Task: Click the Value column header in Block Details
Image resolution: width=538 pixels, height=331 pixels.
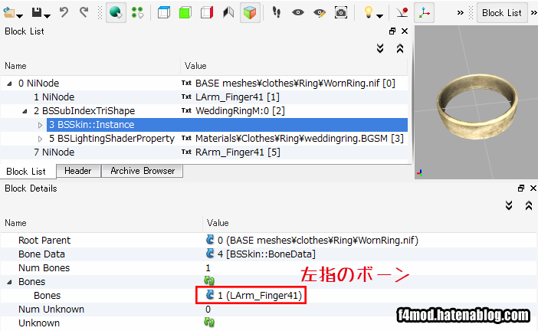Action: tap(370, 223)
